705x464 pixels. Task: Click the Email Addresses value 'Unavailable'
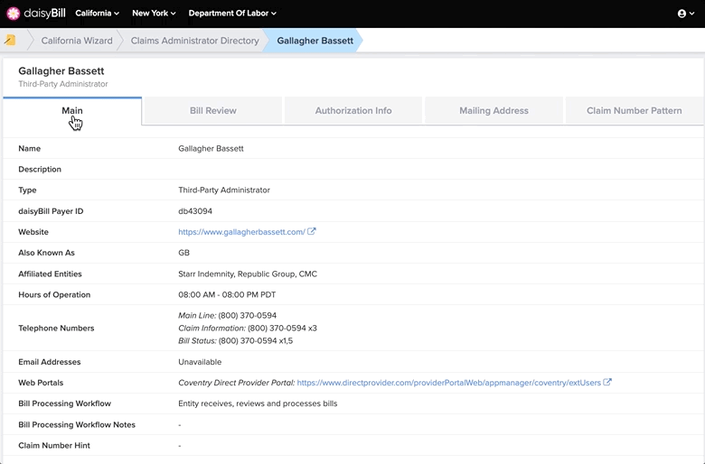(200, 362)
